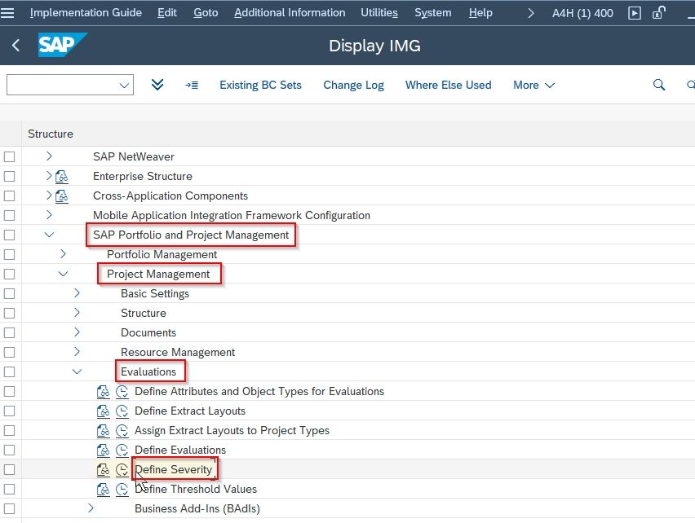Click the Structure column header
This screenshot has width=695, height=523.
(51, 134)
